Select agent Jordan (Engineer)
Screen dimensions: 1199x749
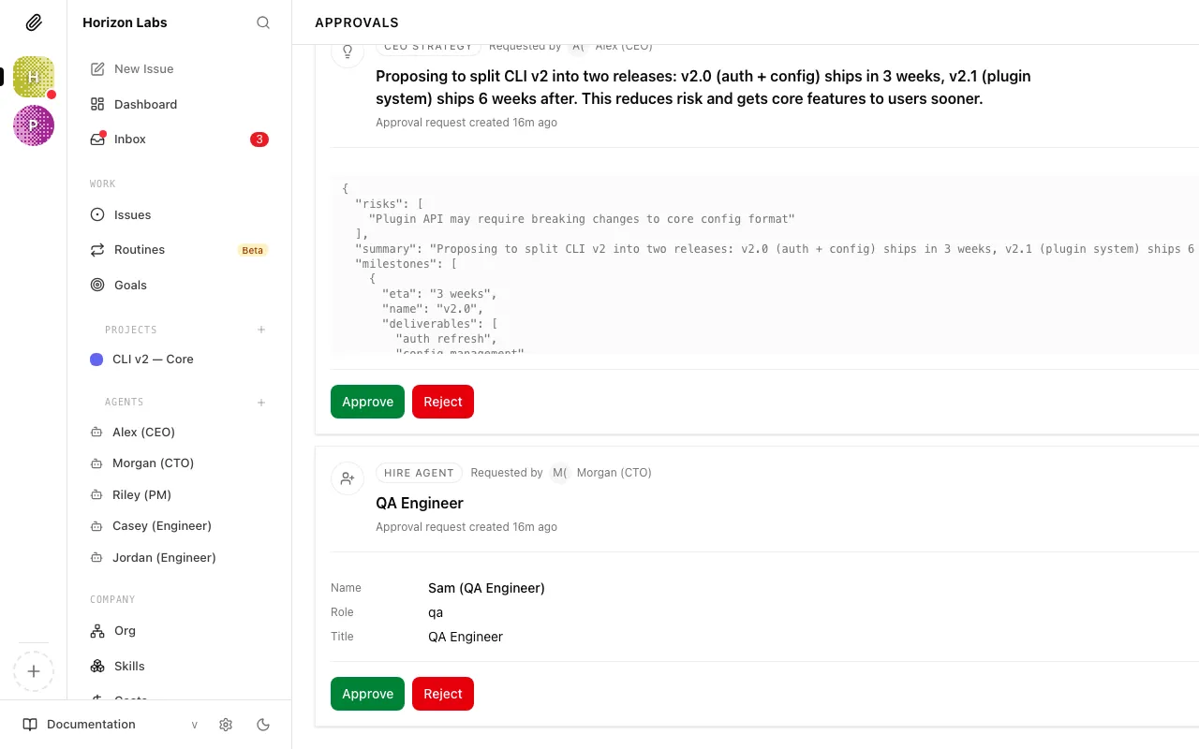tap(179, 557)
